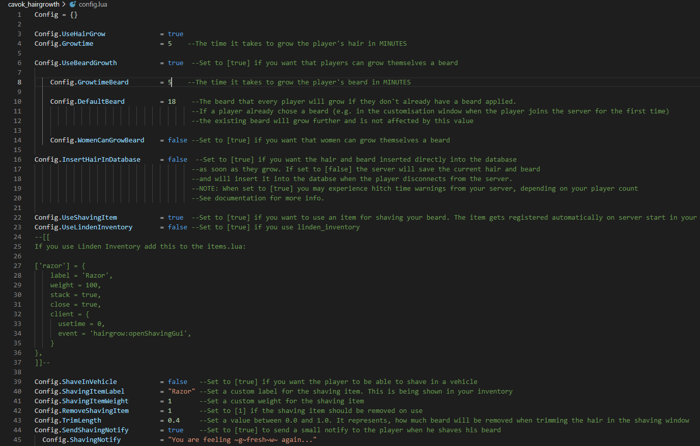
Task: Click line number 27 beside the 'razor' entry
Action: [17, 265]
